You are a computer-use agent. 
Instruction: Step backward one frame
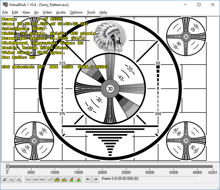tap(35, 179)
